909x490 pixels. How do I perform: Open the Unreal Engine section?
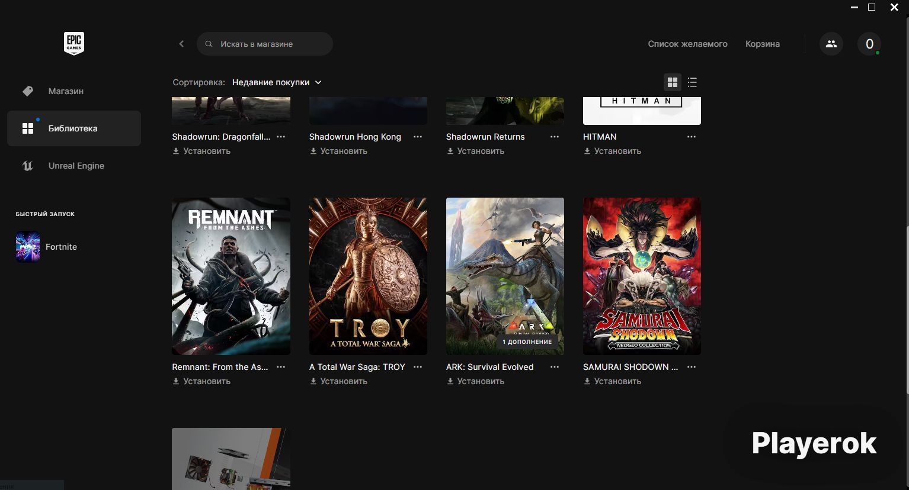pyautogui.click(x=74, y=166)
